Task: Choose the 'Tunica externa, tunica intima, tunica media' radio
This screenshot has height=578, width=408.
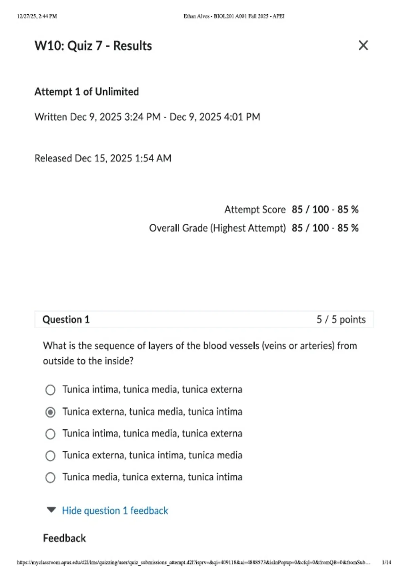Action: point(50,456)
